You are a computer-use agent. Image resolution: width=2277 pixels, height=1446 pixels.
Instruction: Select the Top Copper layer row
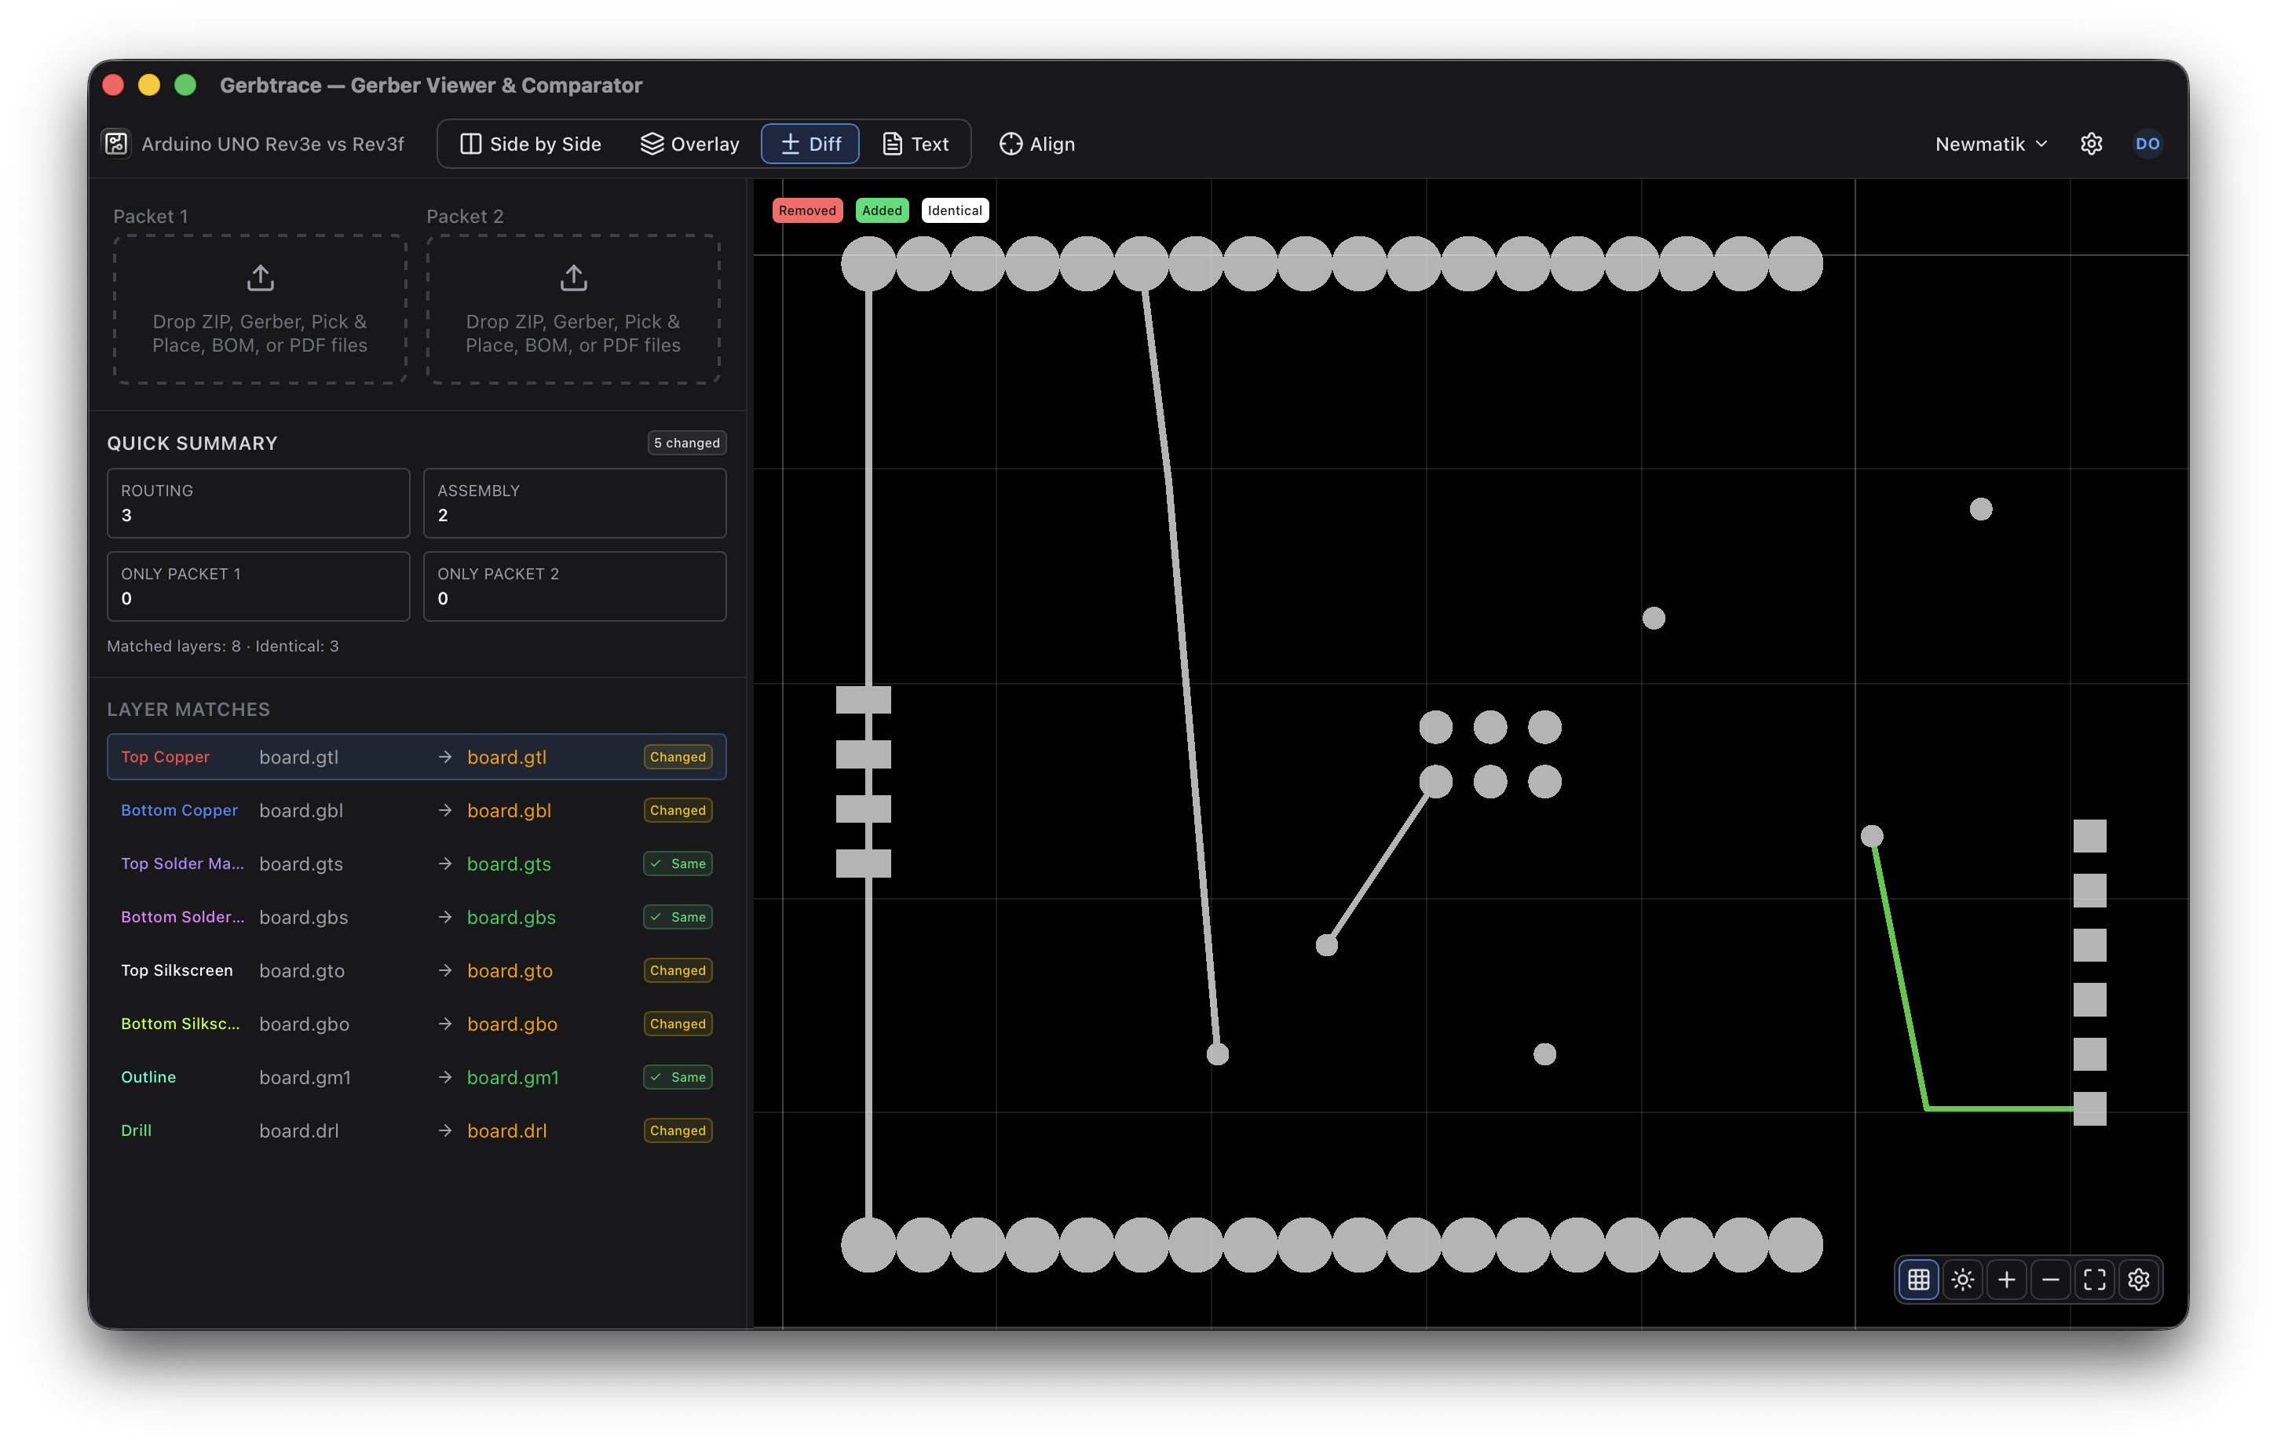pyautogui.click(x=416, y=757)
